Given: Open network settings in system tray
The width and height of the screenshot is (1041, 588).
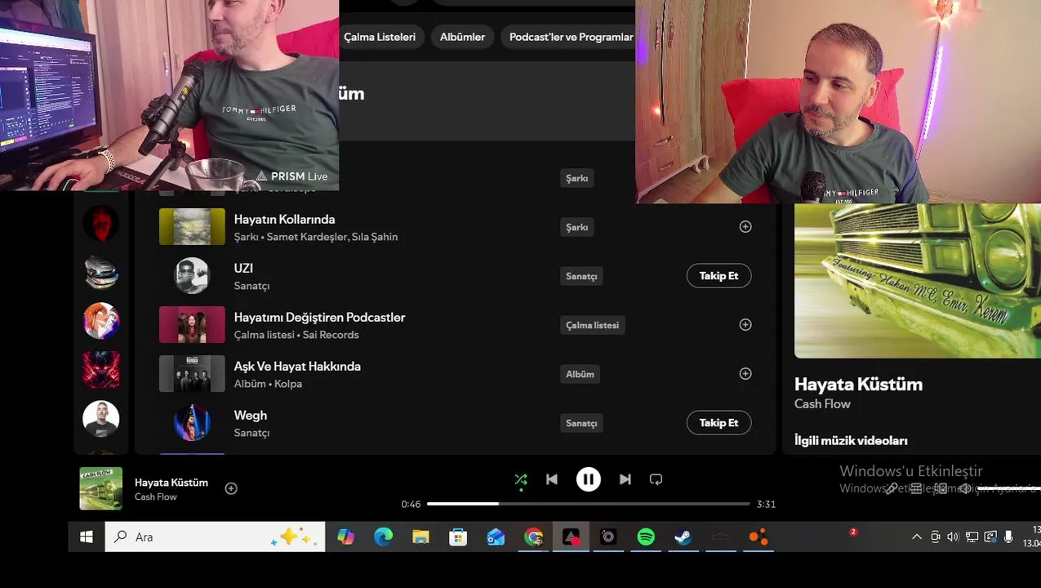Looking at the screenshot, I should click(x=972, y=537).
